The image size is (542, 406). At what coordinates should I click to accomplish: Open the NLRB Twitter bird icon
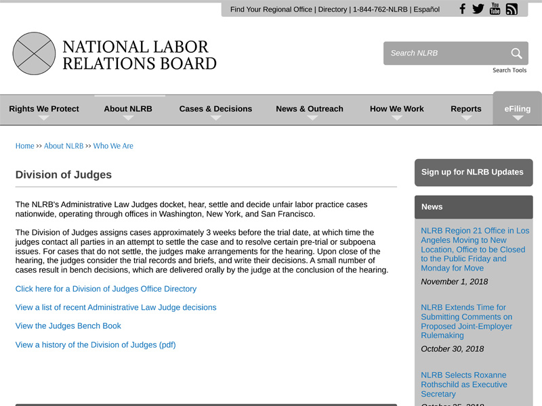coord(478,9)
